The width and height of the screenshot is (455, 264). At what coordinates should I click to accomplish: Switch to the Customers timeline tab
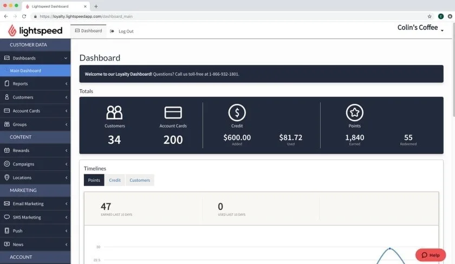(x=140, y=180)
